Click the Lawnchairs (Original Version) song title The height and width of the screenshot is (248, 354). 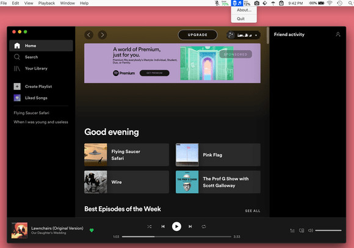(x=57, y=228)
